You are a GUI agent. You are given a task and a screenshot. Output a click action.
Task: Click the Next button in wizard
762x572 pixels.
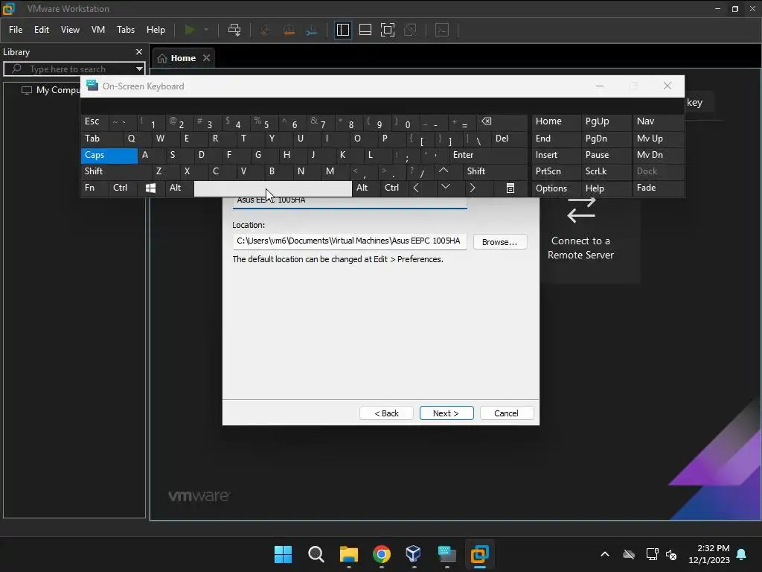click(x=446, y=413)
